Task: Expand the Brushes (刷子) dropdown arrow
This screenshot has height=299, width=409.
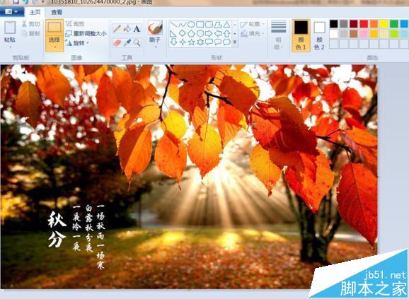Action: pyautogui.click(x=155, y=47)
